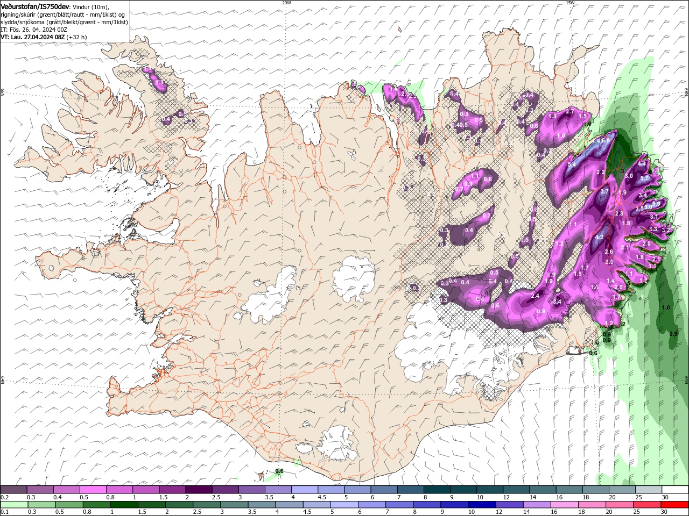This screenshot has height=516, width=689.
Task: Select the light lavender upper-scale swatch starting at 4
Action: click(x=304, y=490)
